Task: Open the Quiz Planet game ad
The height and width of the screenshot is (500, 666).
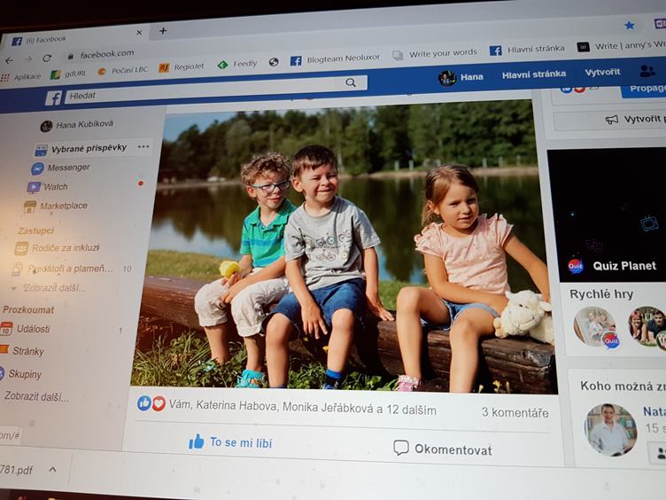Action: pos(607,215)
